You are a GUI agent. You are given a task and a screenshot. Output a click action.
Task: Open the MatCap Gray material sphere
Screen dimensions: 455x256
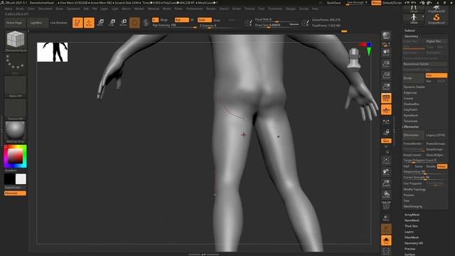[15, 131]
